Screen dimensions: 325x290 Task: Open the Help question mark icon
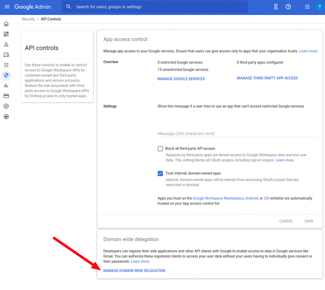pos(288,7)
